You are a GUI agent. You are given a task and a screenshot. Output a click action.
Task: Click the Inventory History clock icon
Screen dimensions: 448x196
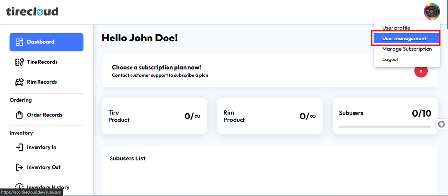(19, 187)
